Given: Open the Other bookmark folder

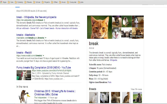Looking at the screenshot, I should [x=54, y=2].
